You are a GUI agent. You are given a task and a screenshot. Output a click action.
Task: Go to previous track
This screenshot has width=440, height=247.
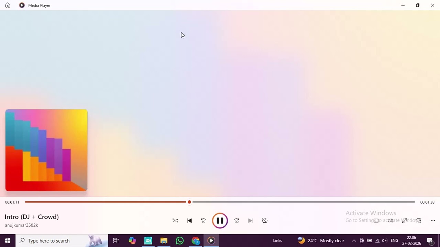click(189, 221)
